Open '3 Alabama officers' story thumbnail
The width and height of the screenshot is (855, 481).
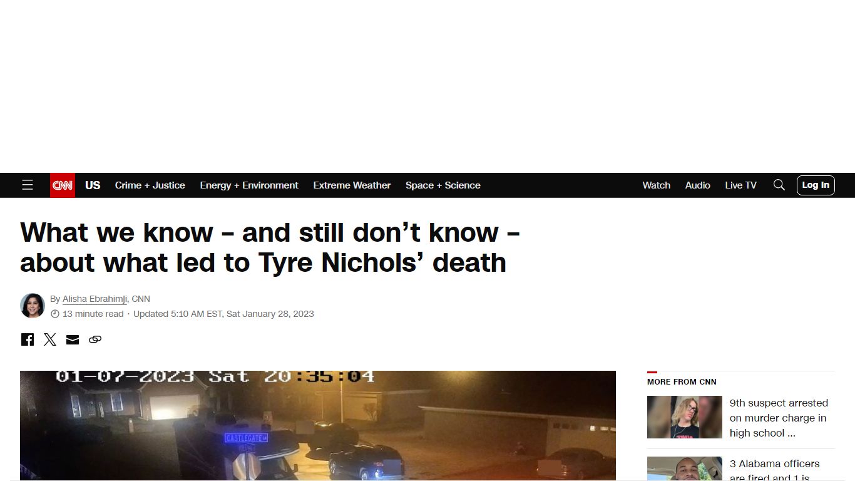[685, 468]
